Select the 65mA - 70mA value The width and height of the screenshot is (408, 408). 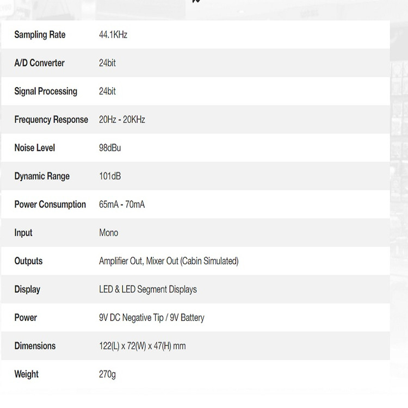[x=122, y=205]
